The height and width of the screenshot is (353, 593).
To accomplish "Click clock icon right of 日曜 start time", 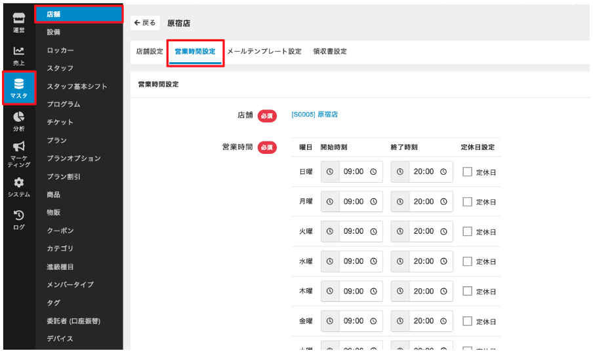I will [373, 172].
